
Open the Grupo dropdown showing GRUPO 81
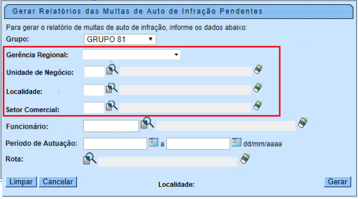click(x=120, y=39)
